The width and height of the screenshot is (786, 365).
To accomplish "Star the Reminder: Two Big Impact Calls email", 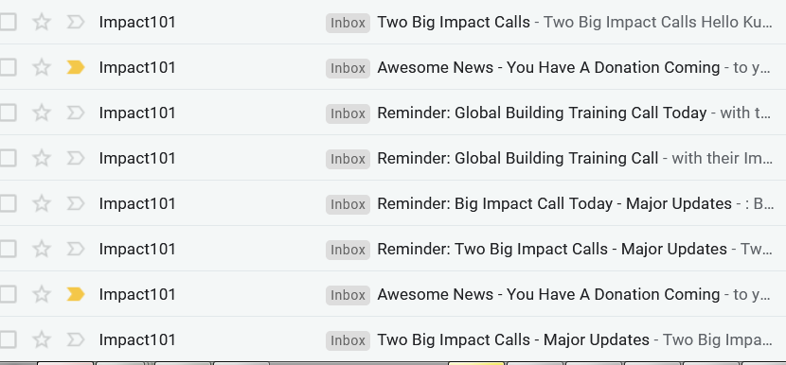I will pyautogui.click(x=42, y=249).
